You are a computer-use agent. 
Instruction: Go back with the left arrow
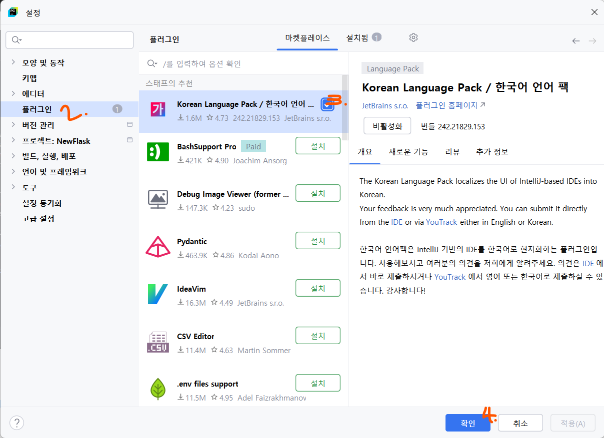[x=576, y=41]
